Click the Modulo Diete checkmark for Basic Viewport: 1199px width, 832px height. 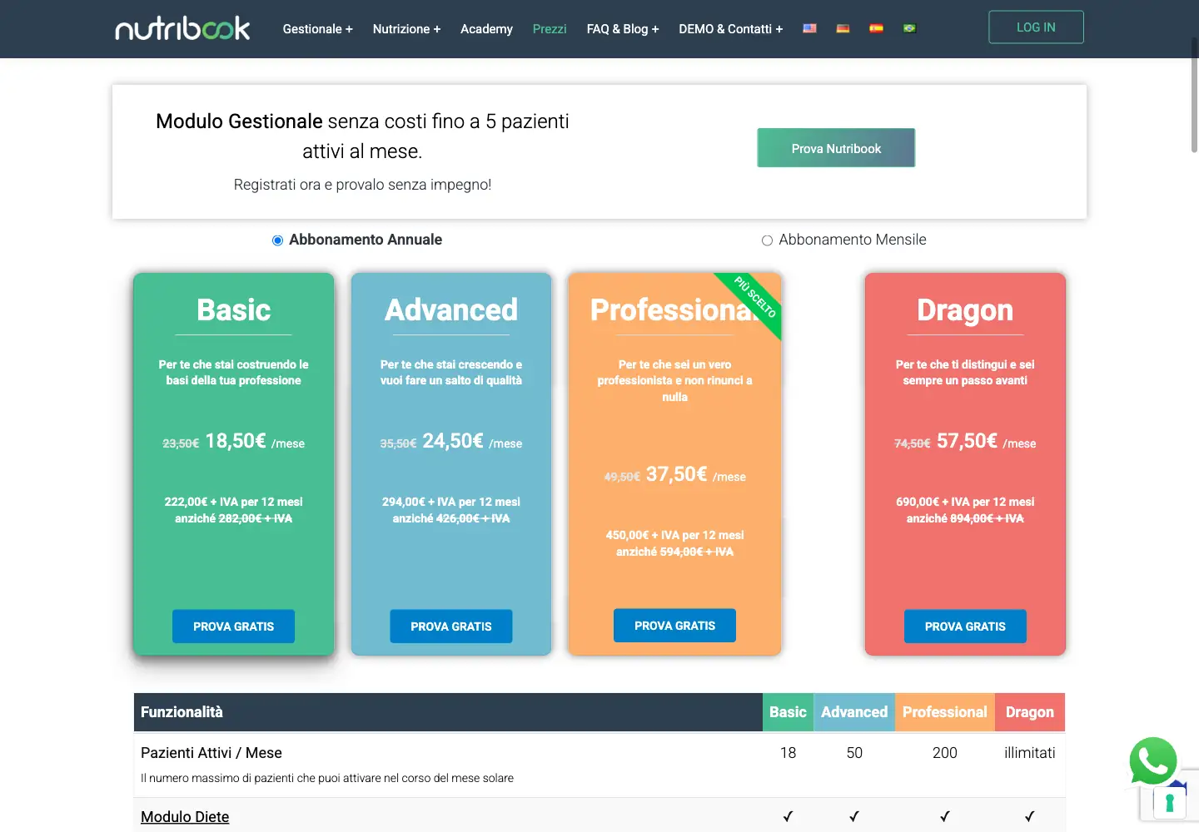(x=788, y=817)
